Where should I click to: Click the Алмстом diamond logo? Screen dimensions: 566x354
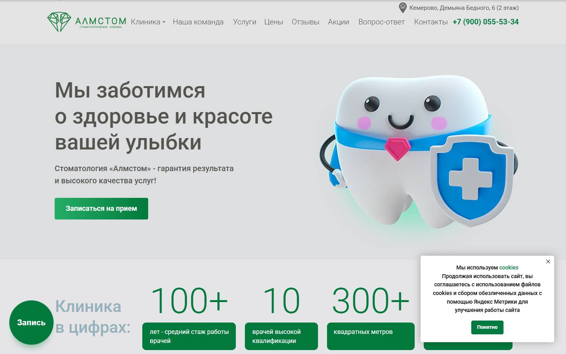pos(86,22)
